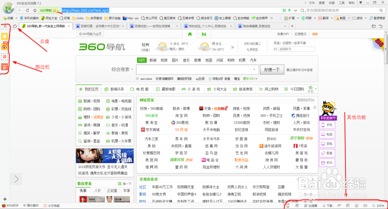
Task: Open favorites star in left sidebar
Action: (5, 37)
